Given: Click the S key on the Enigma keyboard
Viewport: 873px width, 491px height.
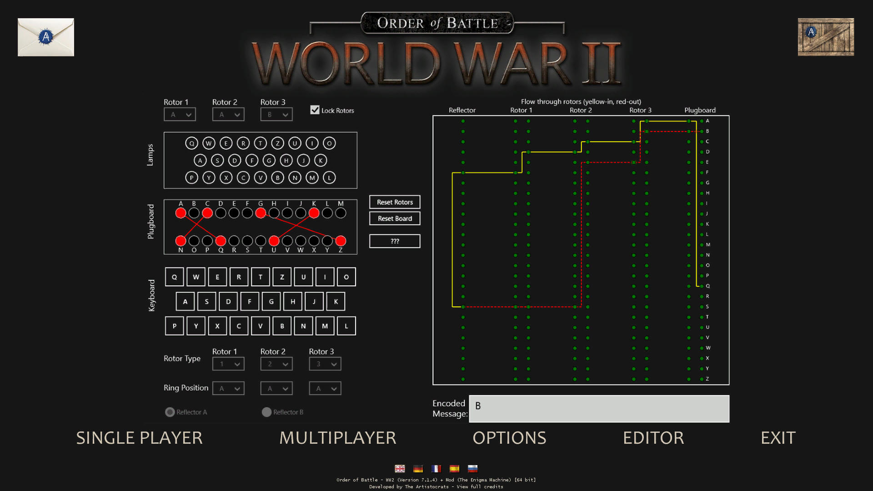Looking at the screenshot, I should pos(206,301).
